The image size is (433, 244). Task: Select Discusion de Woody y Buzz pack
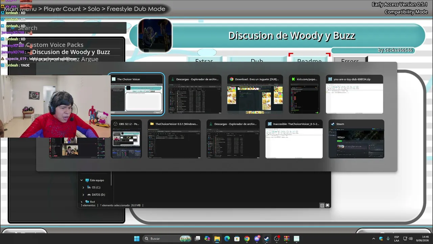pos(71,52)
